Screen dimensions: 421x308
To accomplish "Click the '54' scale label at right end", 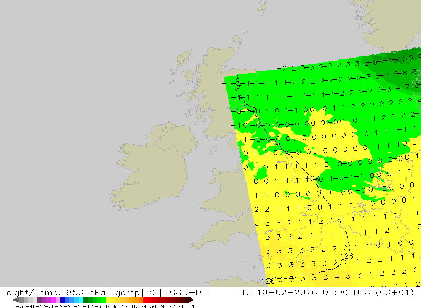I will [x=191, y=306].
